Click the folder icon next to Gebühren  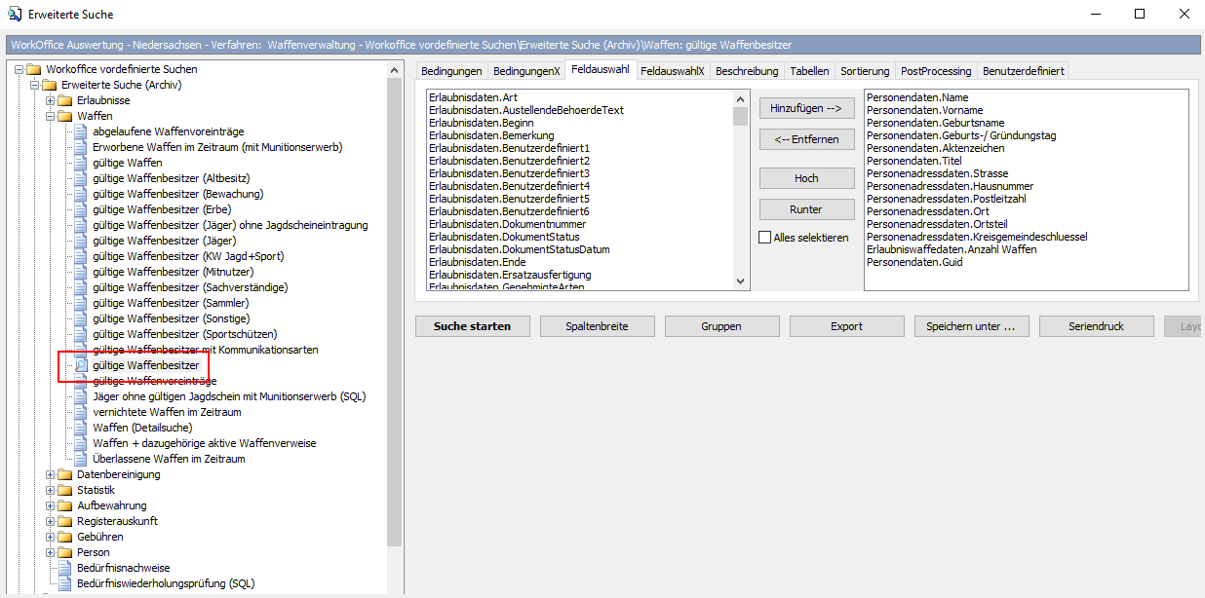pos(65,537)
